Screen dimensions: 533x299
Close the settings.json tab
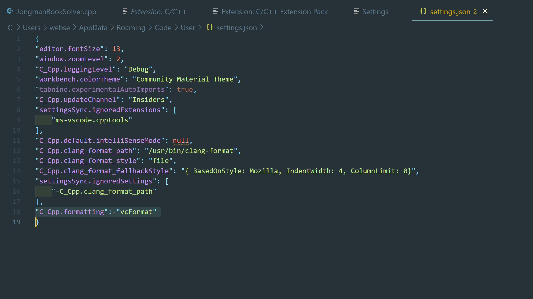click(485, 11)
